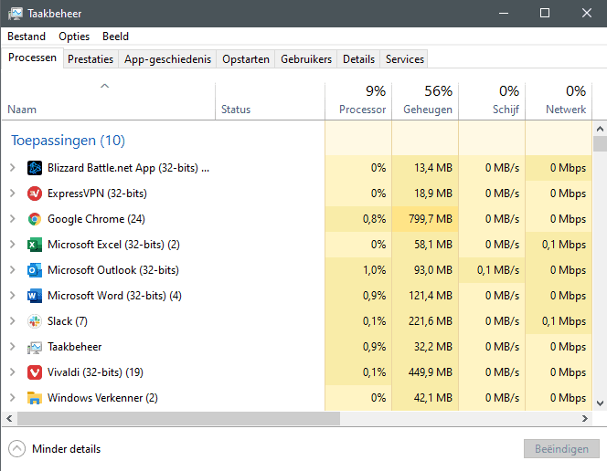Click the Slack app icon
The height and width of the screenshot is (471, 607).
35,321
